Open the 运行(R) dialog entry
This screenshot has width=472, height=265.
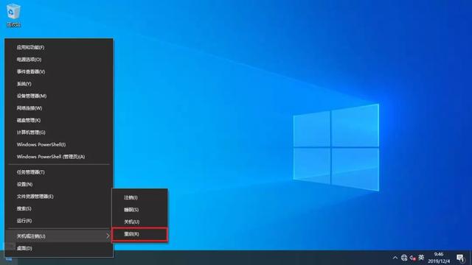[x=59, y=221]
